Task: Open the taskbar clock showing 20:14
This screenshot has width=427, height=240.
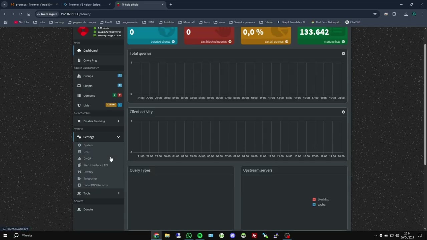Action: point(407,236)
